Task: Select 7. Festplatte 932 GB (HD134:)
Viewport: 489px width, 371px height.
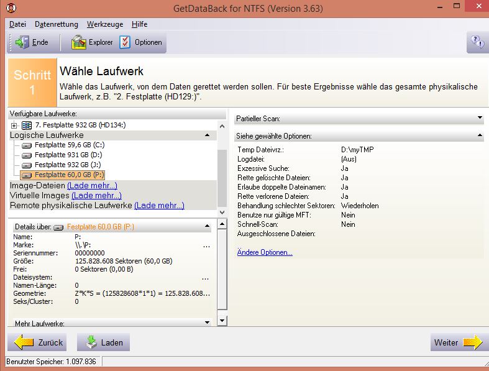Action: (80, 125)
